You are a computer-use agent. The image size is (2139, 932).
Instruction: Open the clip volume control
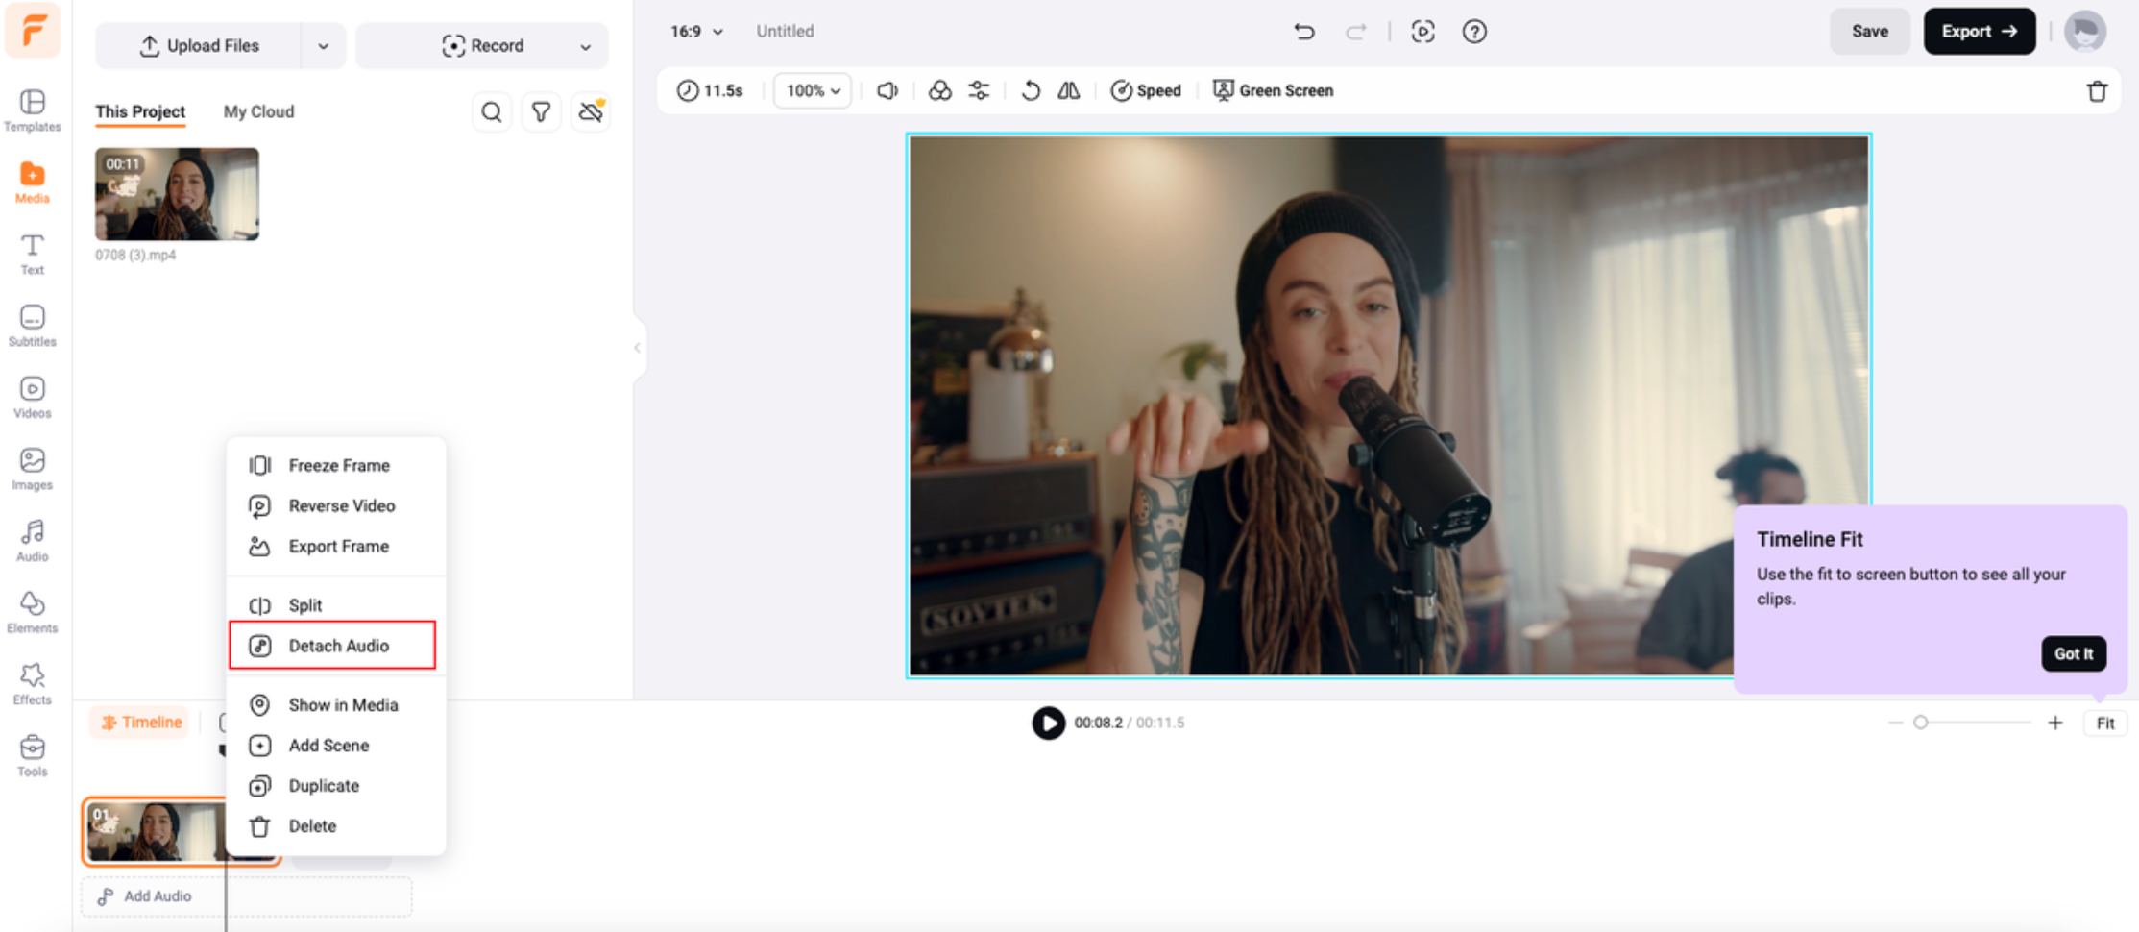point(887,90)
